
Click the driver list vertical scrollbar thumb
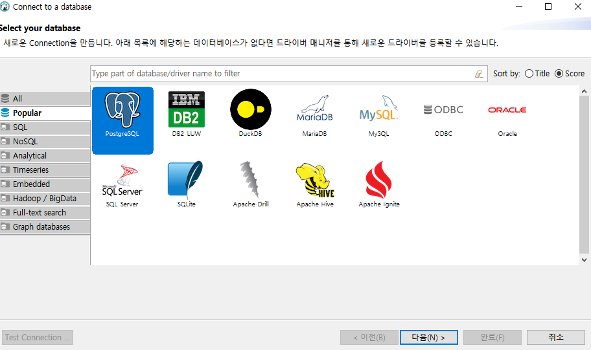tap(585, 175)
